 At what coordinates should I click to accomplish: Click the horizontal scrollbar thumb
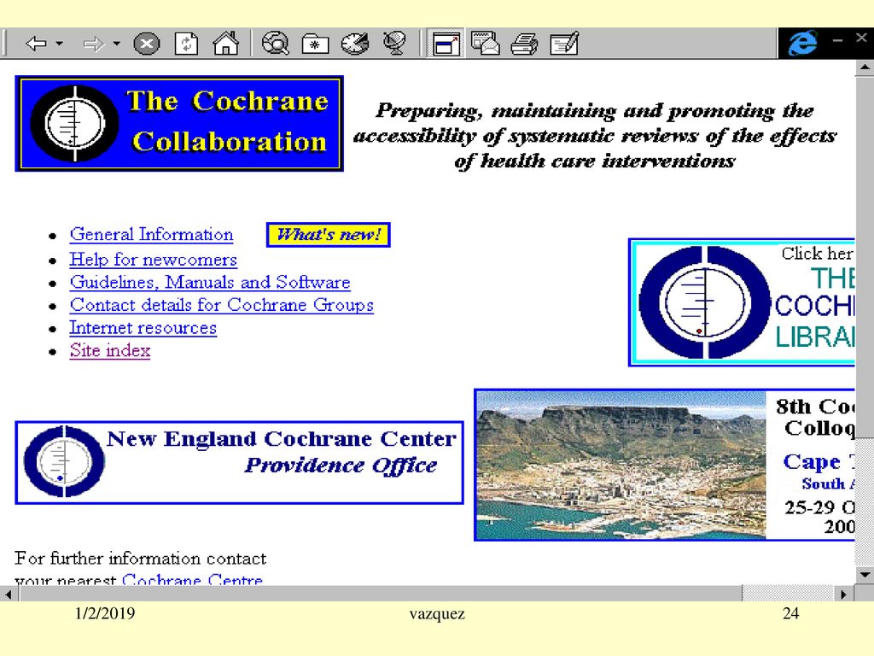tap(381, 594)
